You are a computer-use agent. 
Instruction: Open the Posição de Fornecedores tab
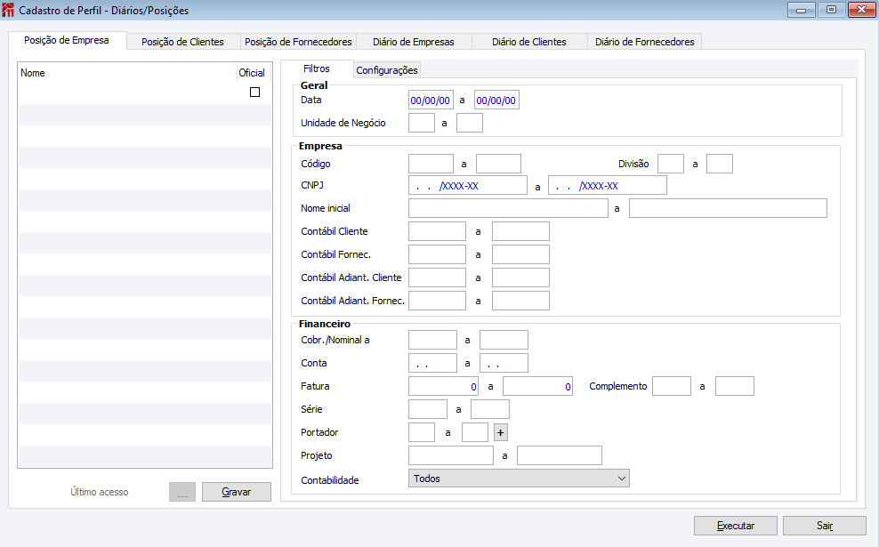point(299,42)
